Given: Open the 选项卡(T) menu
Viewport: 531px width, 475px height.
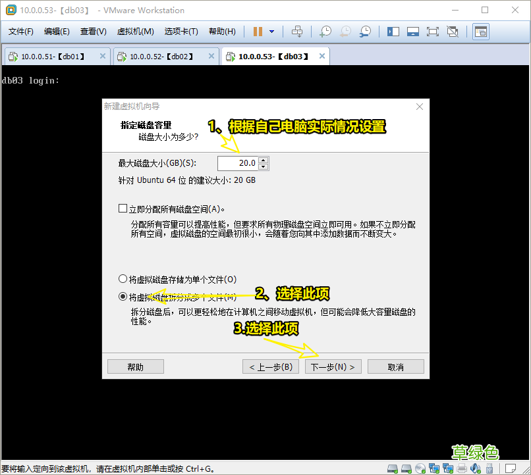Looking at the screenshot, I should tap(181, 32).
